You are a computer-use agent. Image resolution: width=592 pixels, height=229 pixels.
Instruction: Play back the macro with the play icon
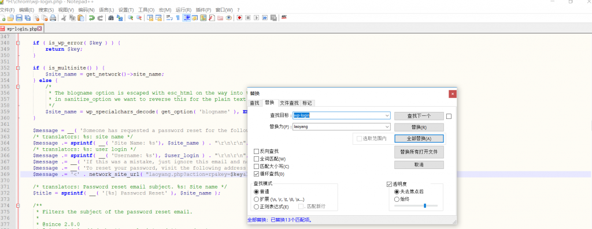(256, 18)
